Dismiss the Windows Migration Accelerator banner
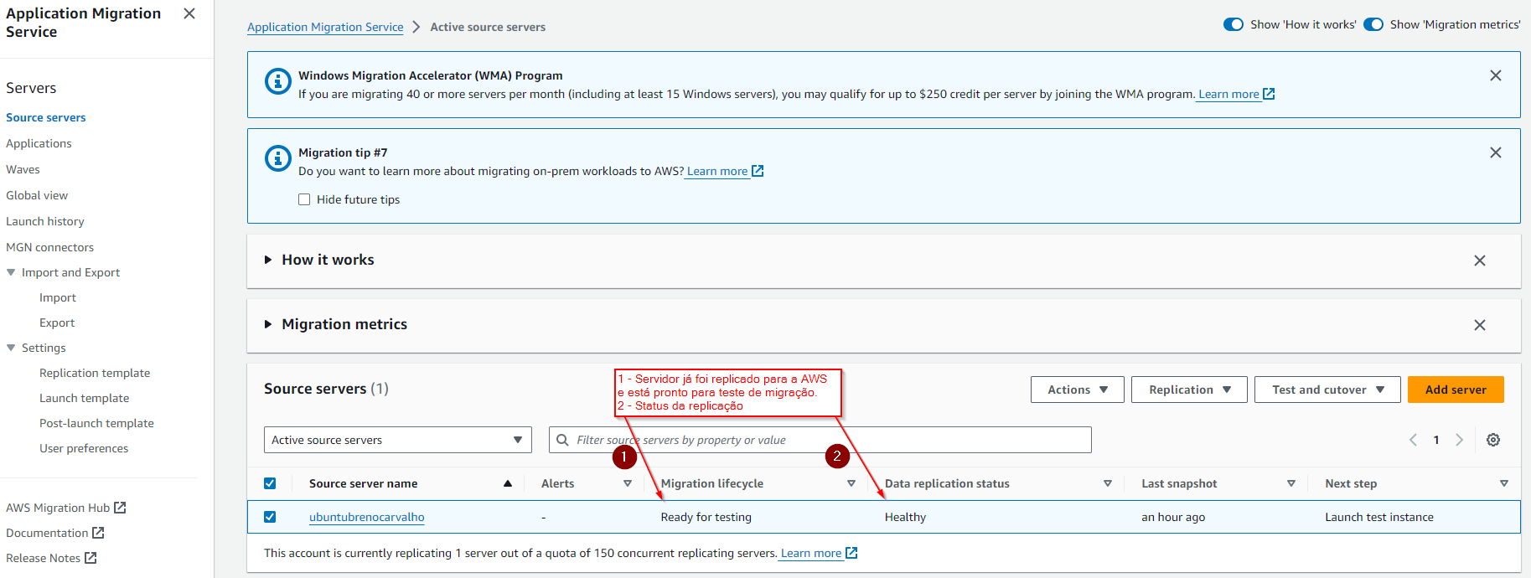 coord(1495,75)
